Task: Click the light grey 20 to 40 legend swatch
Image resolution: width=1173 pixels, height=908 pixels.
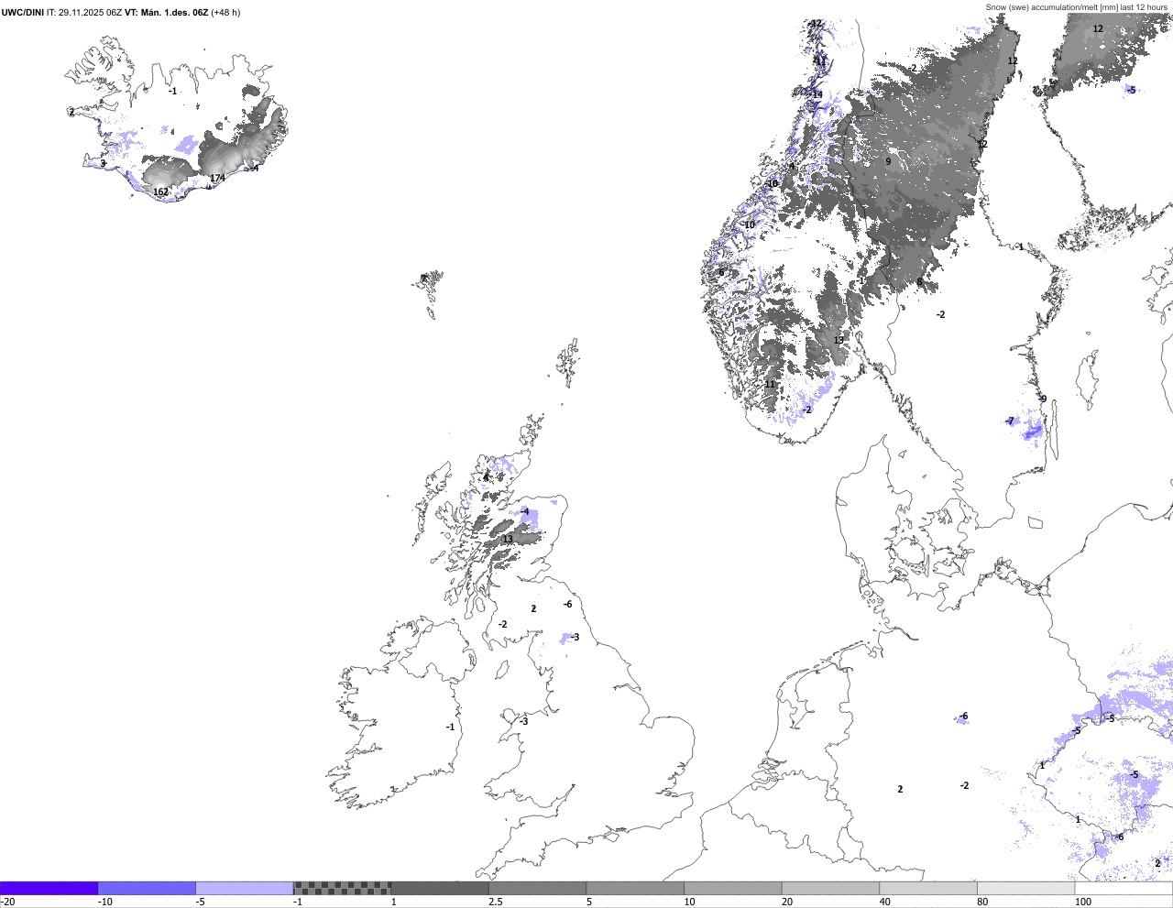Action: coord(831,888)
